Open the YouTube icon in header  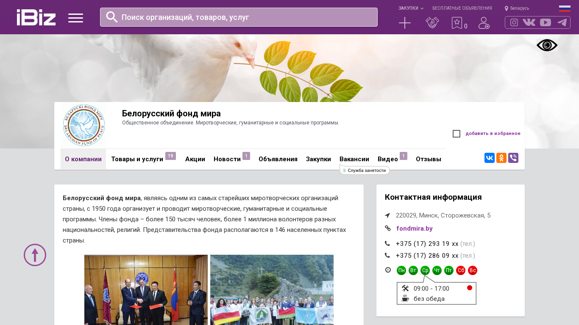click(546, 22)
